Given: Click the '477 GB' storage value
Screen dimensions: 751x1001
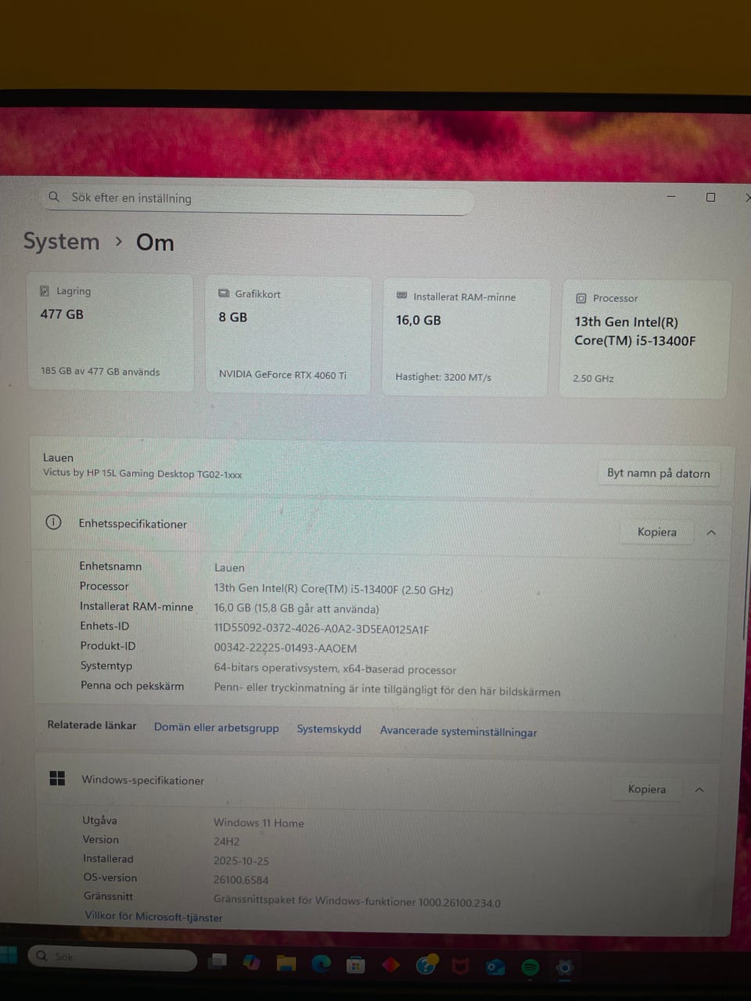Looking at the screenshot, I should 62,314.
